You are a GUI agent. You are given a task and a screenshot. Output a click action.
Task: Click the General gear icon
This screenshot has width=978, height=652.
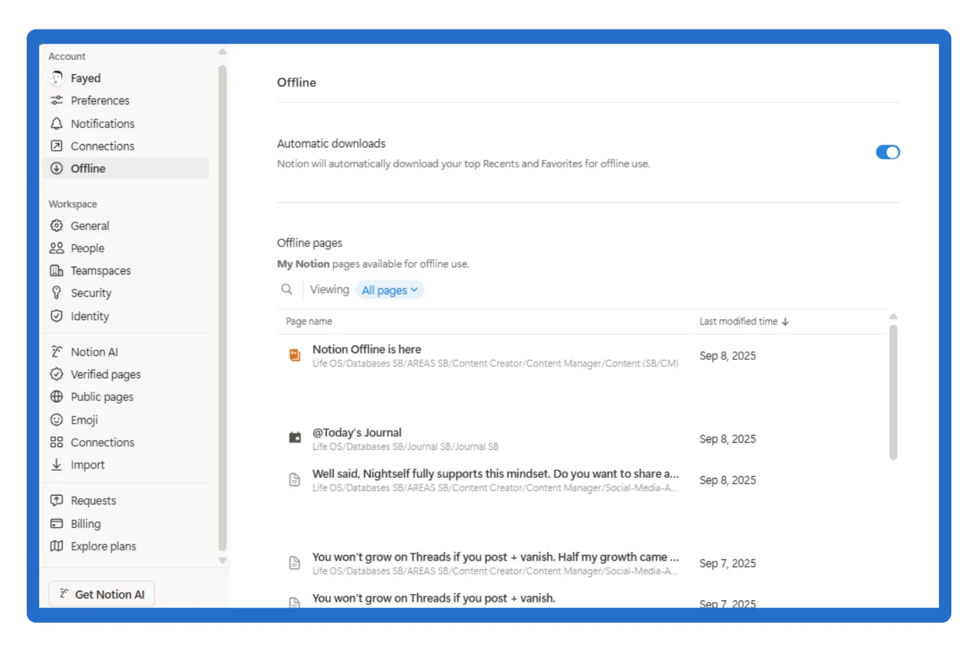coord(57,226)
